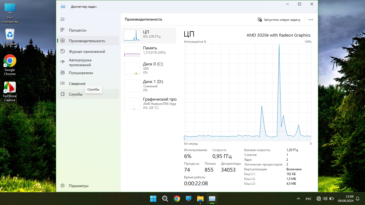Screen dimensions: 365x205
Task: Open Службы services page
Action: tap(76, 94)
